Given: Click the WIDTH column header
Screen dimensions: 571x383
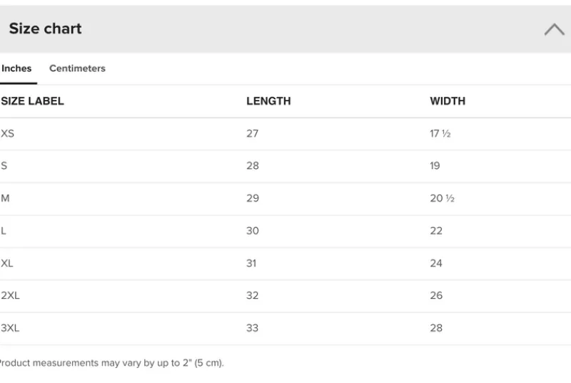Looking at the screenshot, I should [448, 101].
